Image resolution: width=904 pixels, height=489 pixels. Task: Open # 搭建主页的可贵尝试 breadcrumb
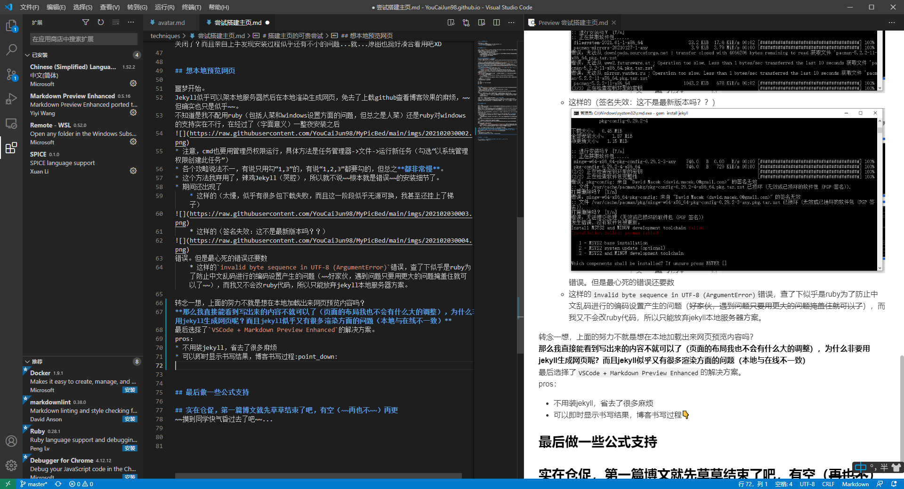tap(289, 36)
